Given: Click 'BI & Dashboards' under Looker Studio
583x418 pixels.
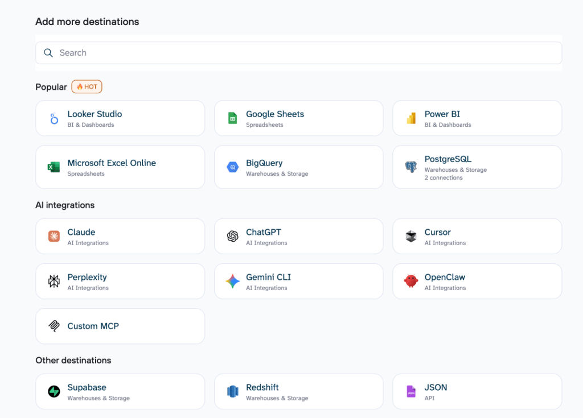Looking at the screenshot, I should click(91, 125).
